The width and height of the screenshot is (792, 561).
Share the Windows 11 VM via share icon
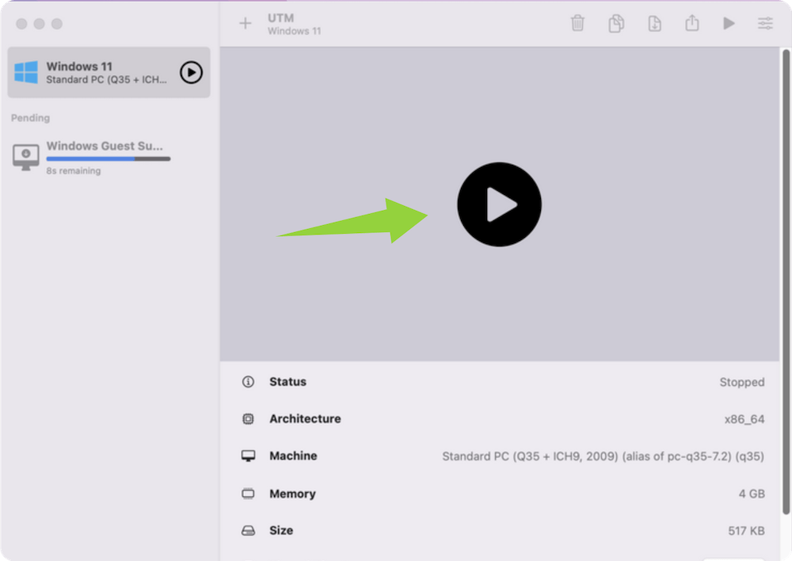coord(692,24)
